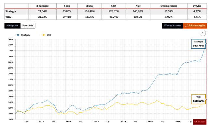210x126 pixels.
Task: Toggle the Strategia legend marker
Action: [18, 35]
